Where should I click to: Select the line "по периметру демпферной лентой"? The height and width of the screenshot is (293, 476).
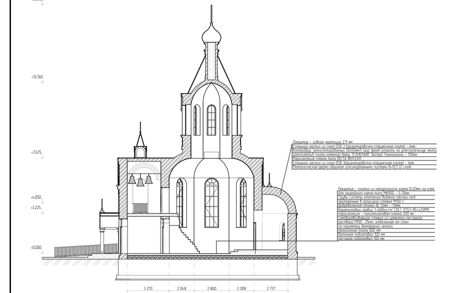(365, 226)
